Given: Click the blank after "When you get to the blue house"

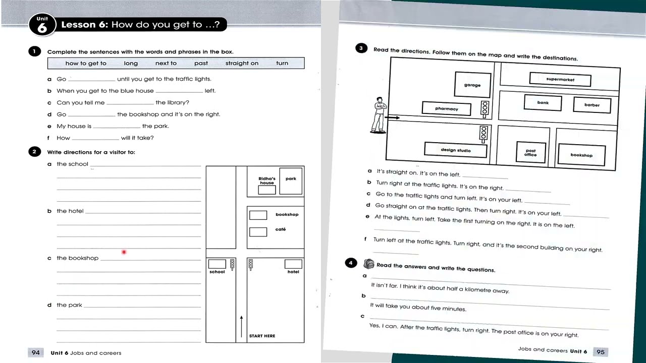Looking at the screenshot, I should (x=179, y=91).
